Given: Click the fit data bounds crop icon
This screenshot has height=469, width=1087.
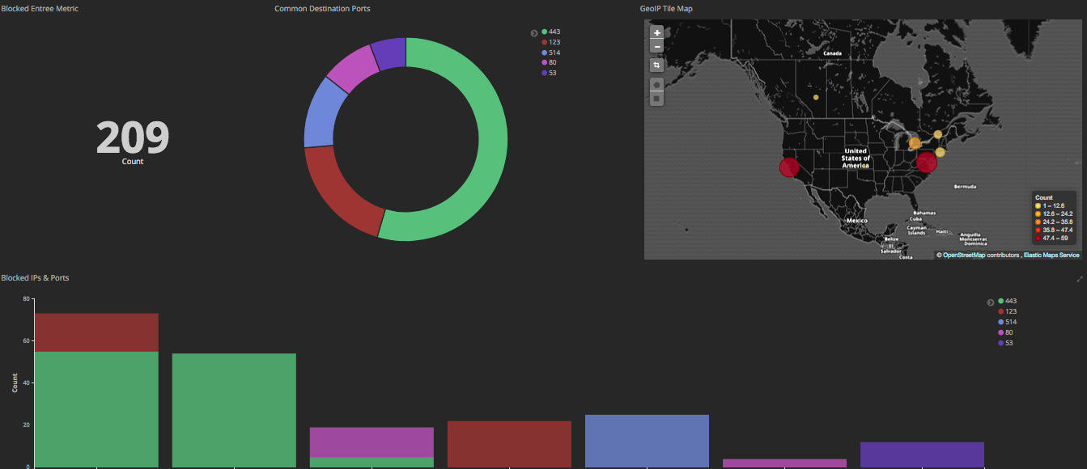Looking at the screenshot, I should coord(657,65).
